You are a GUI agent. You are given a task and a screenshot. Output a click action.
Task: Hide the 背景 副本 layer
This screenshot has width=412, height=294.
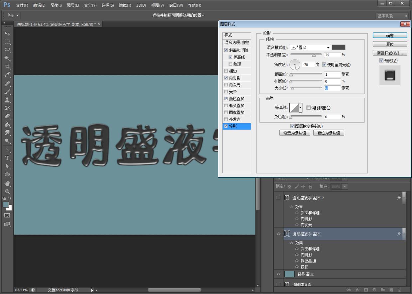(278, 274)
